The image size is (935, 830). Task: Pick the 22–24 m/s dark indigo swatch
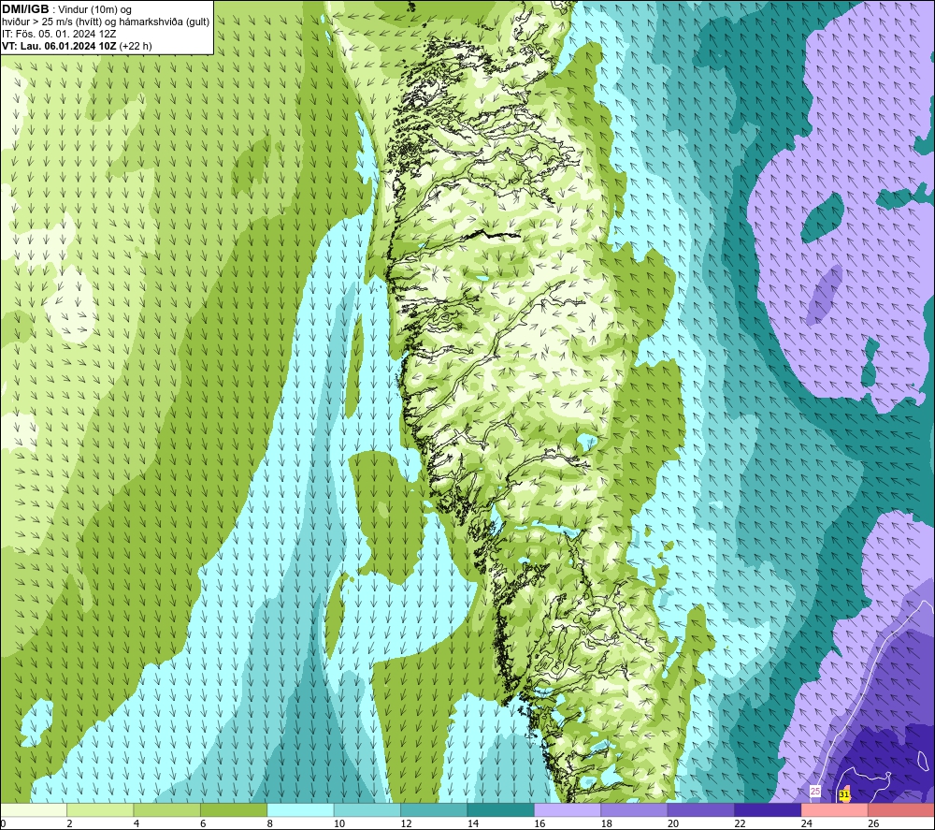[768, 810]
